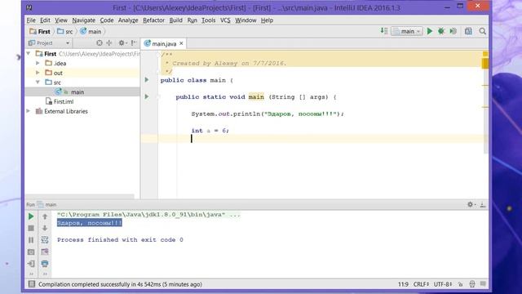Change the CRLF line separator in the status bar
This screenshot has height=294, width=522.
(421, 284)
